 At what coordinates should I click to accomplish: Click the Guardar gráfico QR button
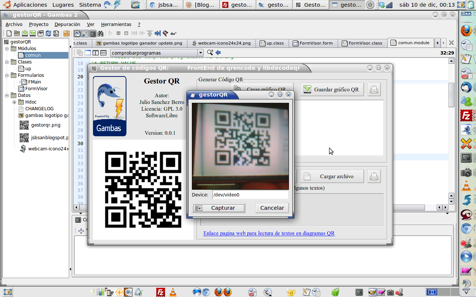pyautogui.click(x=332, y=89)
